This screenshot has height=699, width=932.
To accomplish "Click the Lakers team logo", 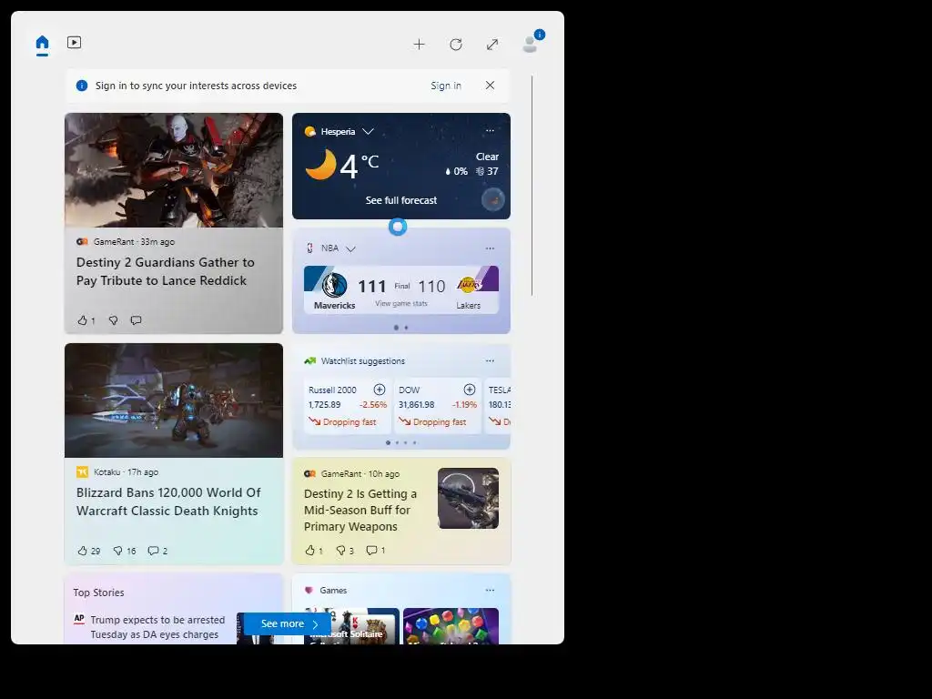I will pyautogui.click(x=469, y=285).
